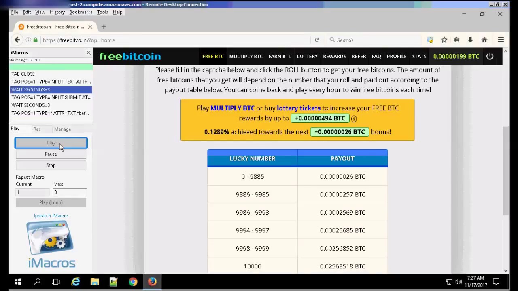Click the iMacros Stop button
Viewport: 518px width, 291px height.
point(51,165)
